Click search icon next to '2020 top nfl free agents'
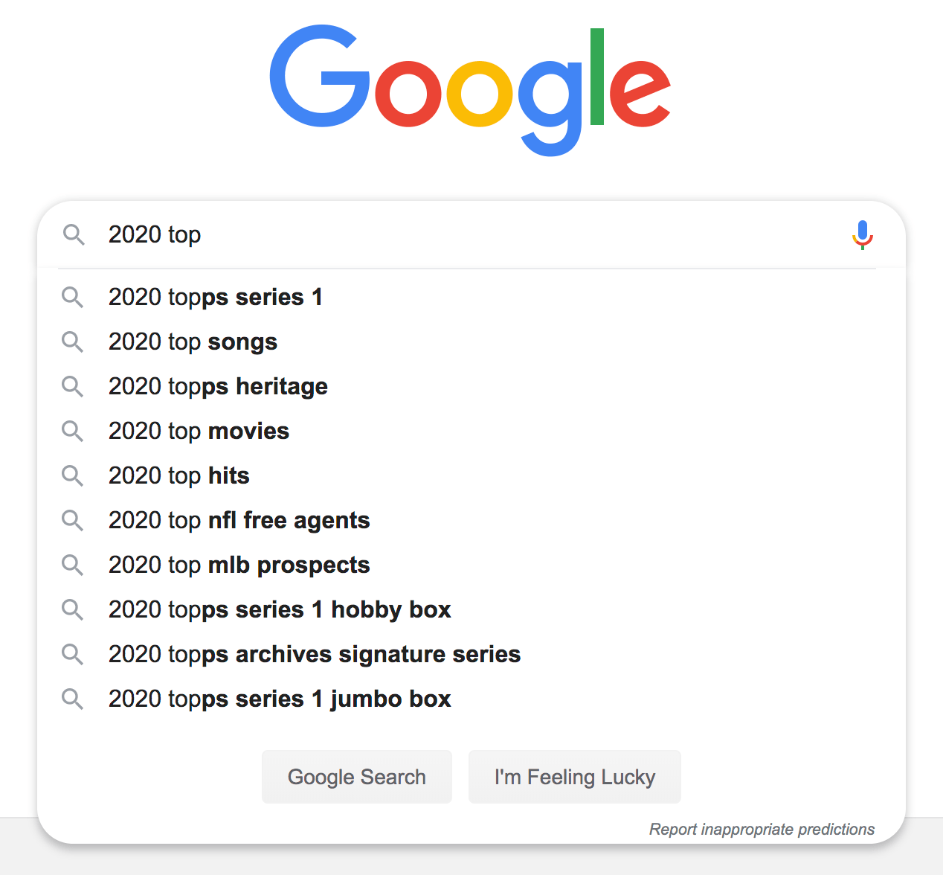Screen dimensions: 943x875 [72, 520]
